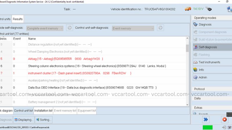Screen dimensions: 232x130
Task: Restore the application window
Action: 227,1
